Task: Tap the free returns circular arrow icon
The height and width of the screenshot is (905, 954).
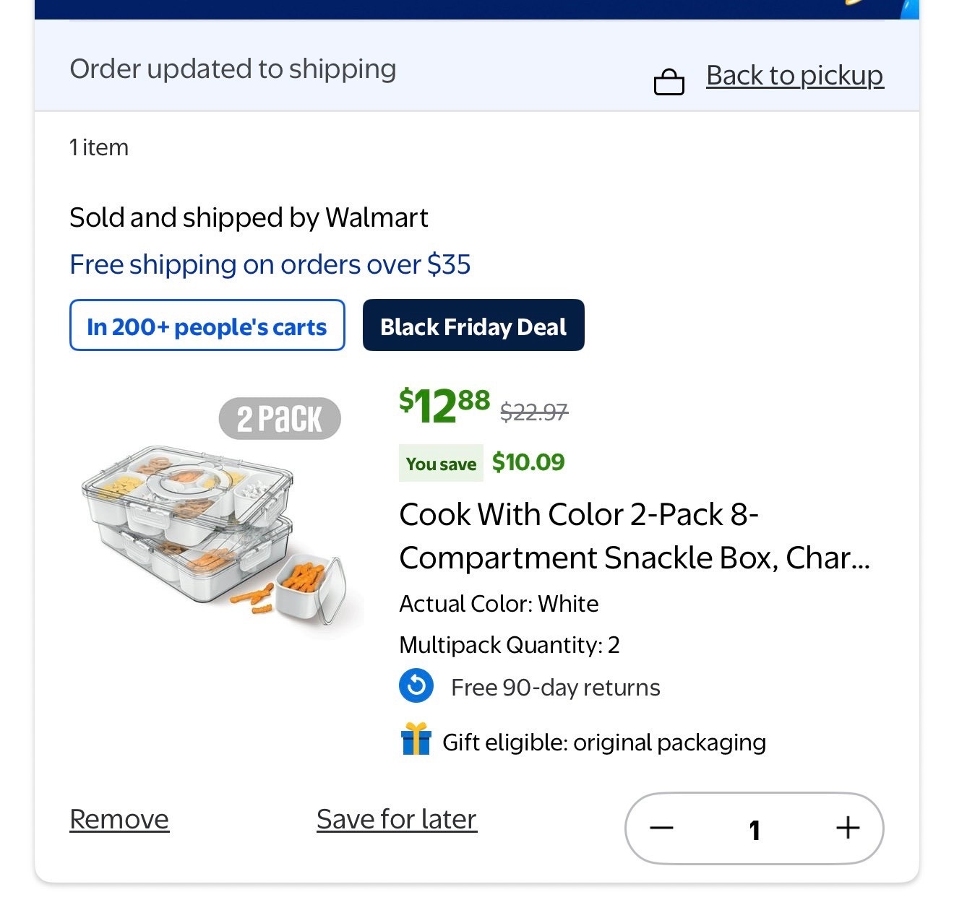Action: point(416,686)
